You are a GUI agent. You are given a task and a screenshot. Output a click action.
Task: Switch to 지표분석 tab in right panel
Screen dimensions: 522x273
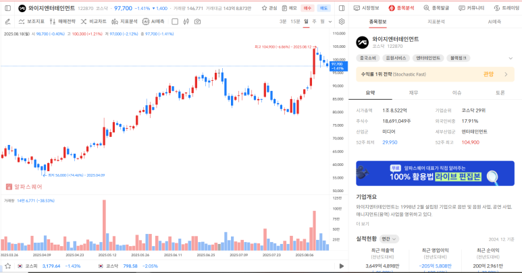[436, 22]
